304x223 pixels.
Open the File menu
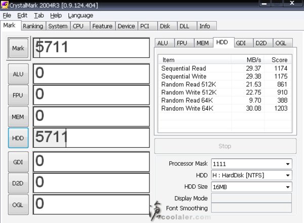point(7,16)
